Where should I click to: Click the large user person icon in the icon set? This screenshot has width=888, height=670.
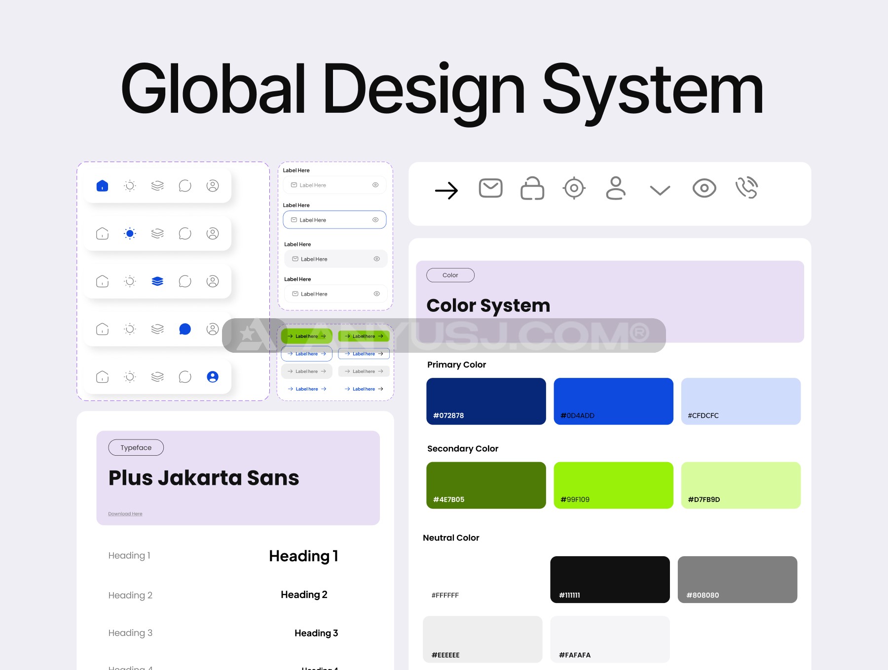point(616,188)
